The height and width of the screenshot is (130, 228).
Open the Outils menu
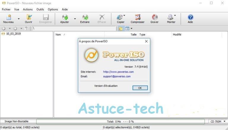coord(40,9)
